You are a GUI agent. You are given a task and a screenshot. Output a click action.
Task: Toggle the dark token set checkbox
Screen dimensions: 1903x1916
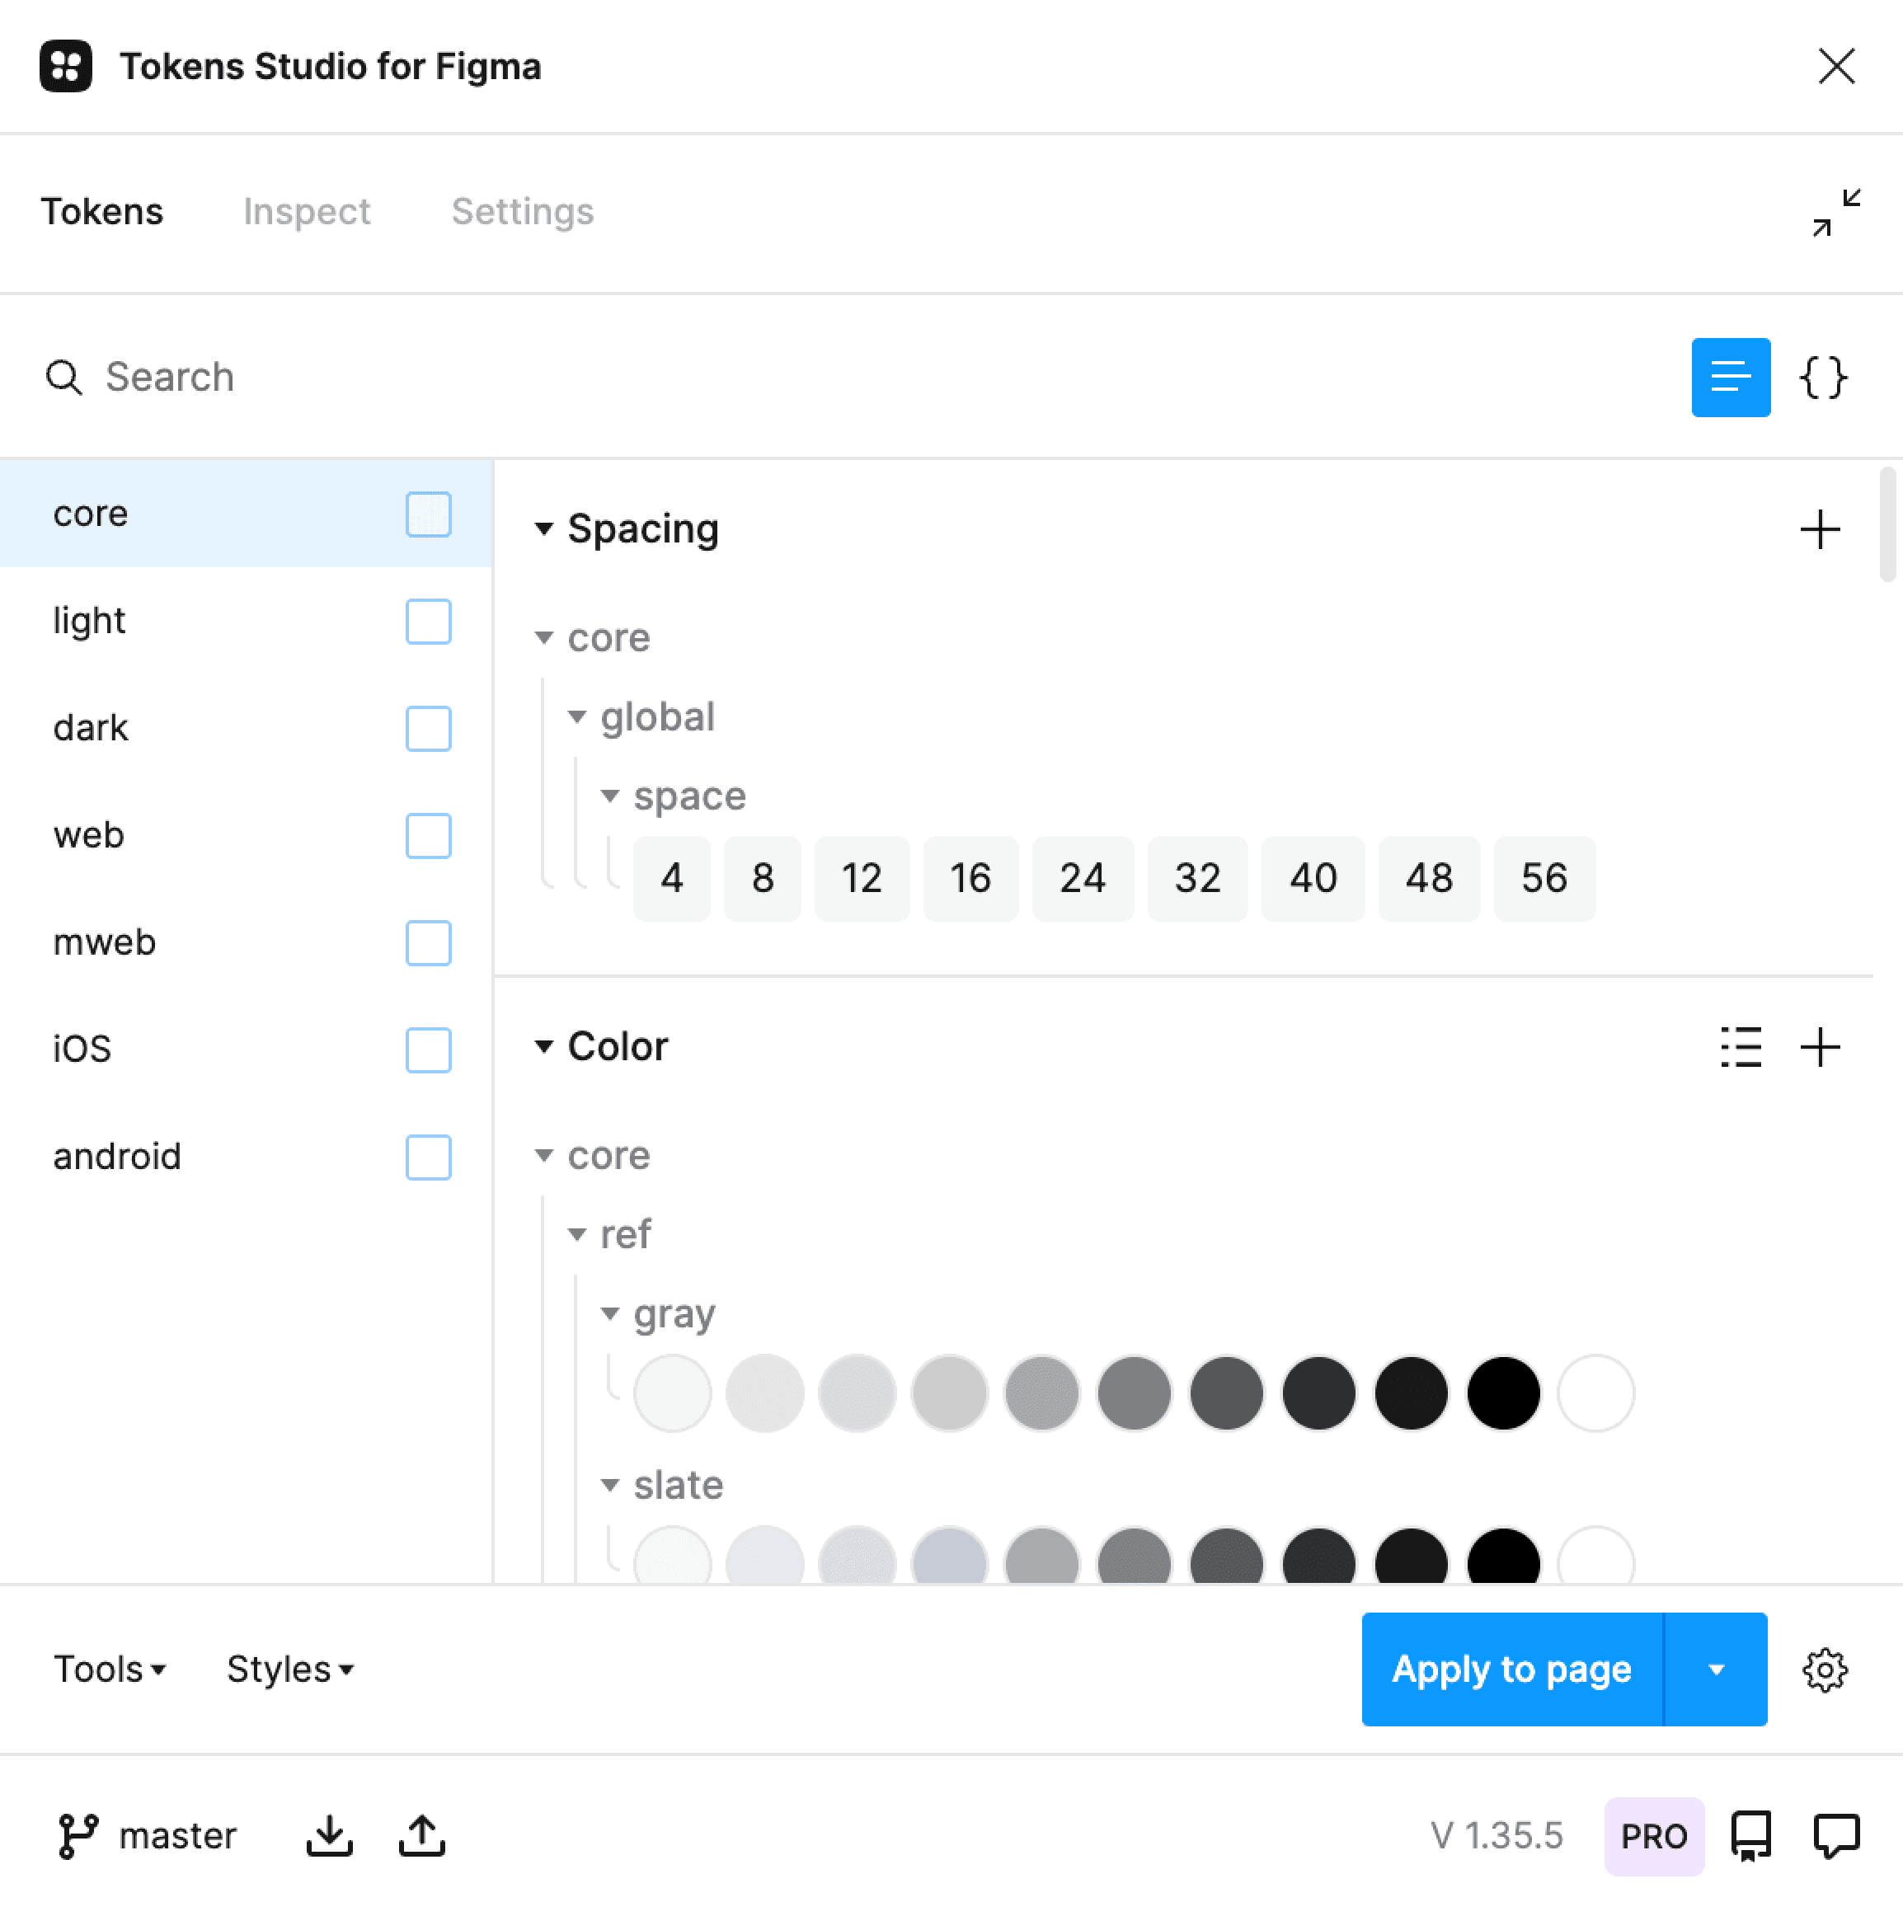(x=429, y=729)
